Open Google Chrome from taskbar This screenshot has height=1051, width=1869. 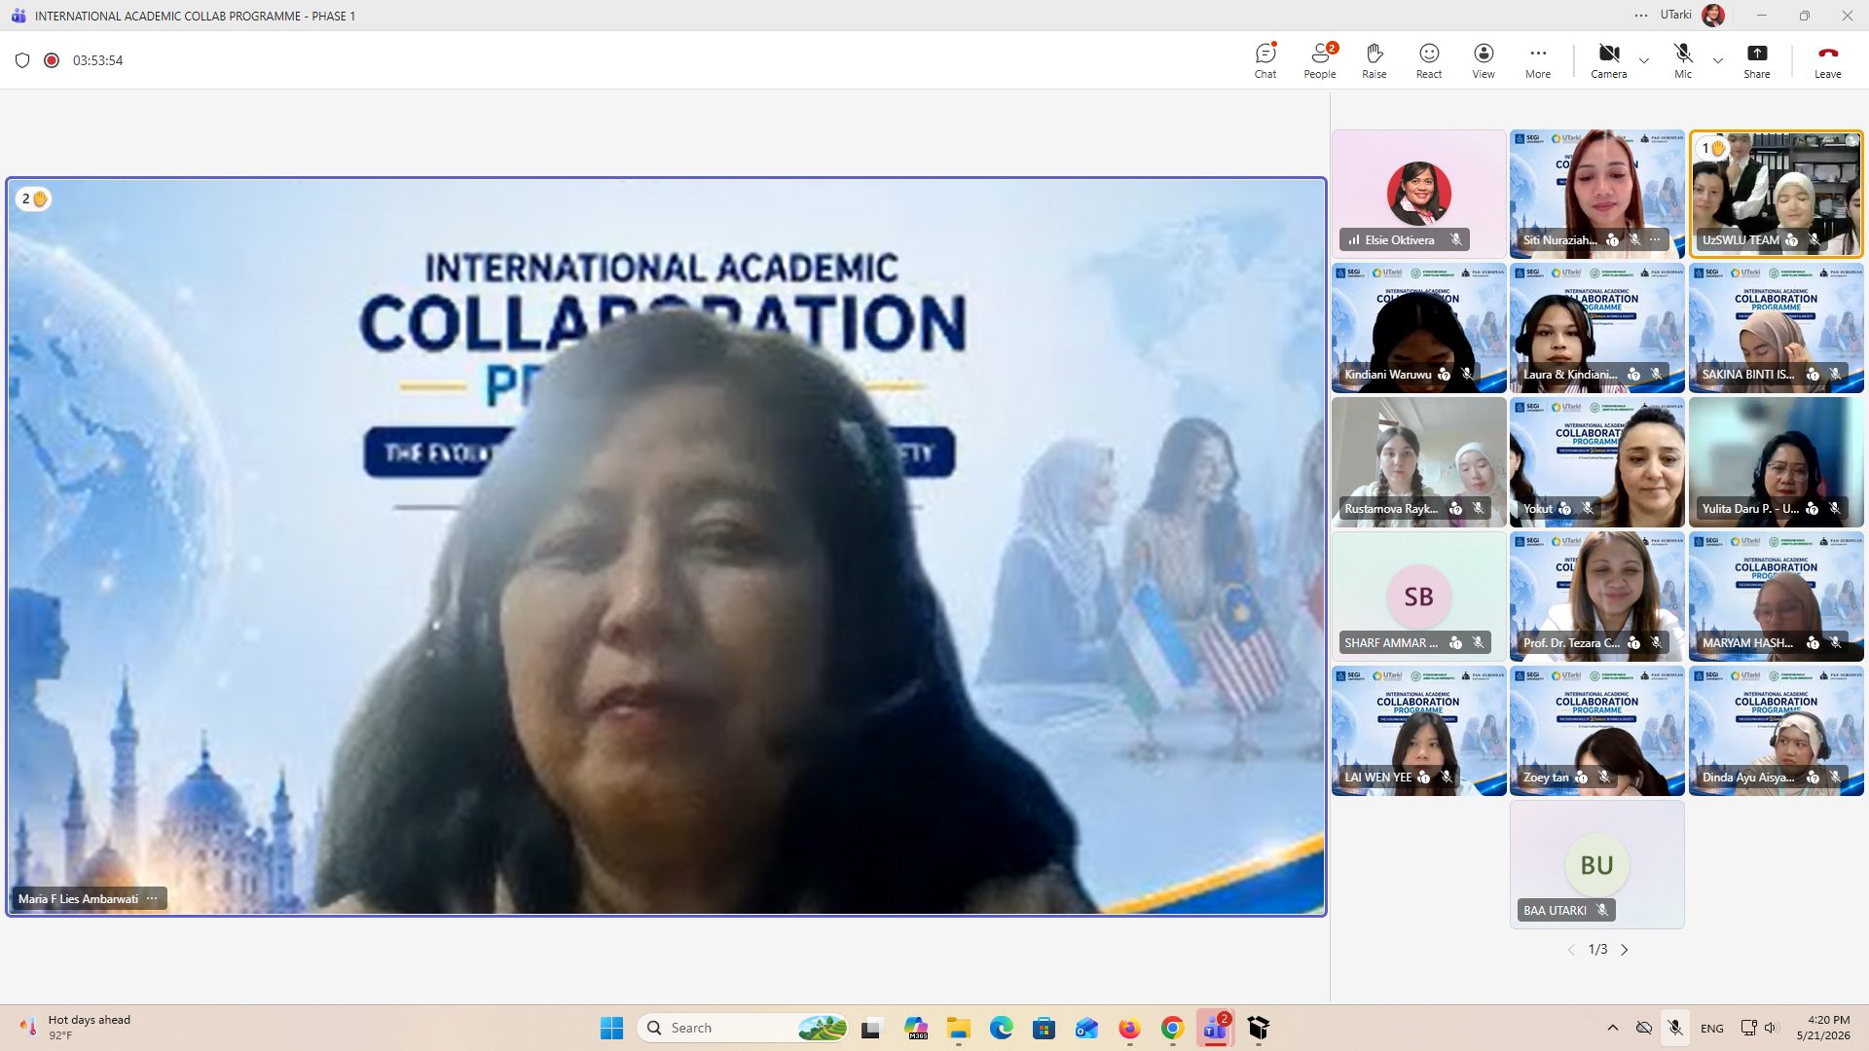(1172, 1028)
